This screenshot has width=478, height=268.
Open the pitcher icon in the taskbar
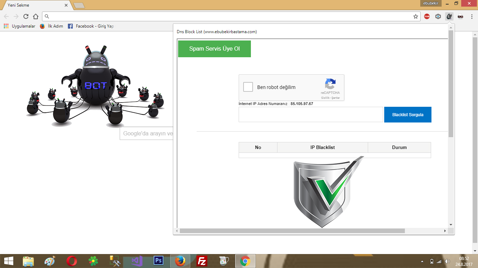point(224,261)
